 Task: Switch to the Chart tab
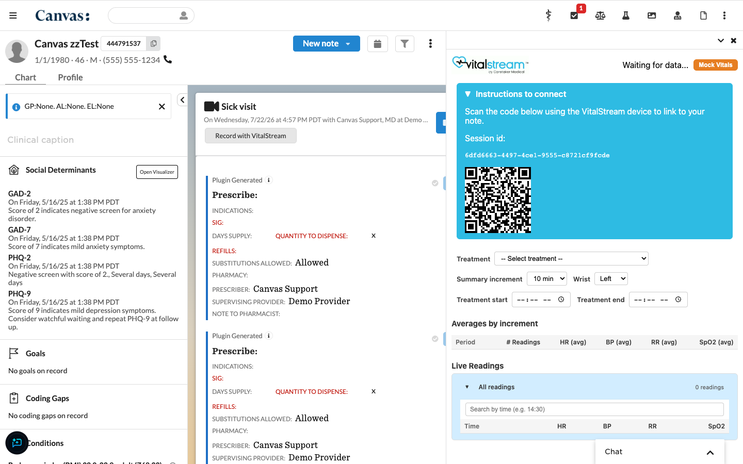click(25, 77)
